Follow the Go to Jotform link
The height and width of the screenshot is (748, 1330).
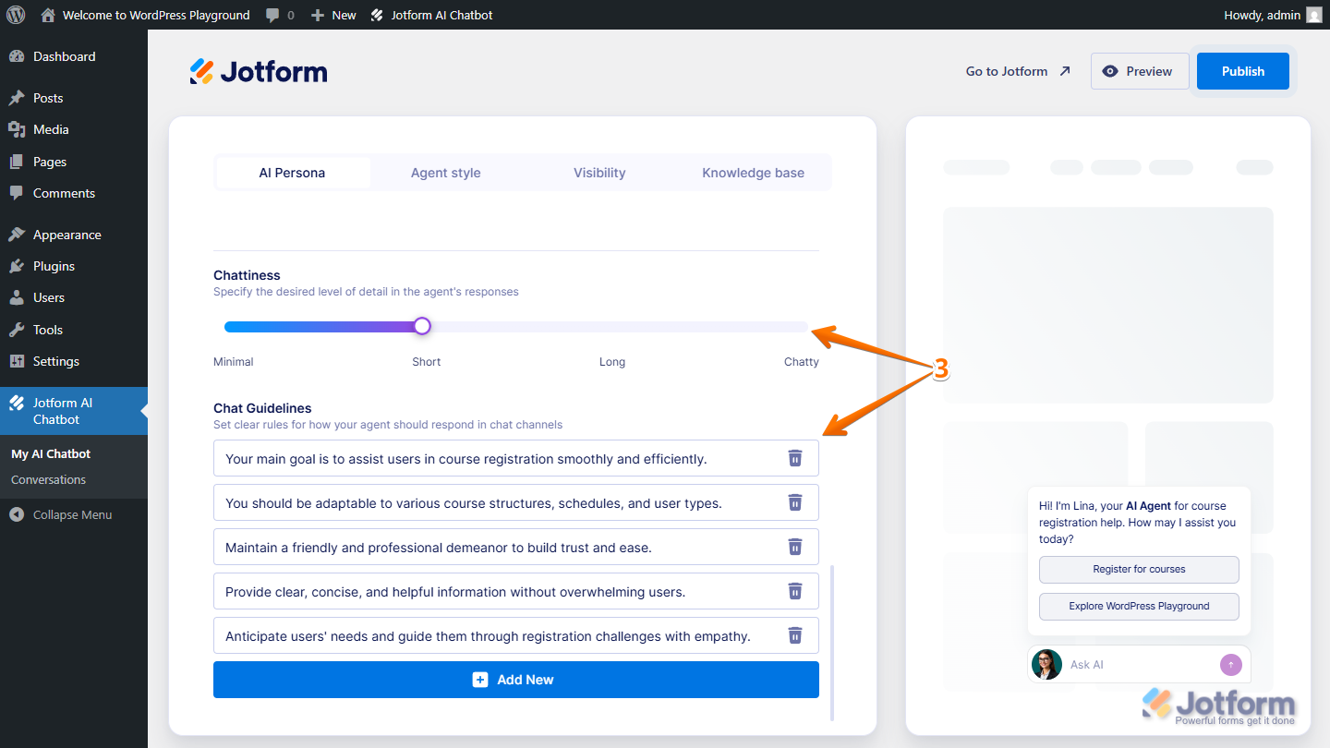coord(1018,71)
